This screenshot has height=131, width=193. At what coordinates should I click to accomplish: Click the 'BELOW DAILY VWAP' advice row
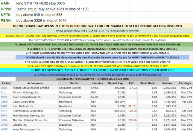click(x=96, y=62)
